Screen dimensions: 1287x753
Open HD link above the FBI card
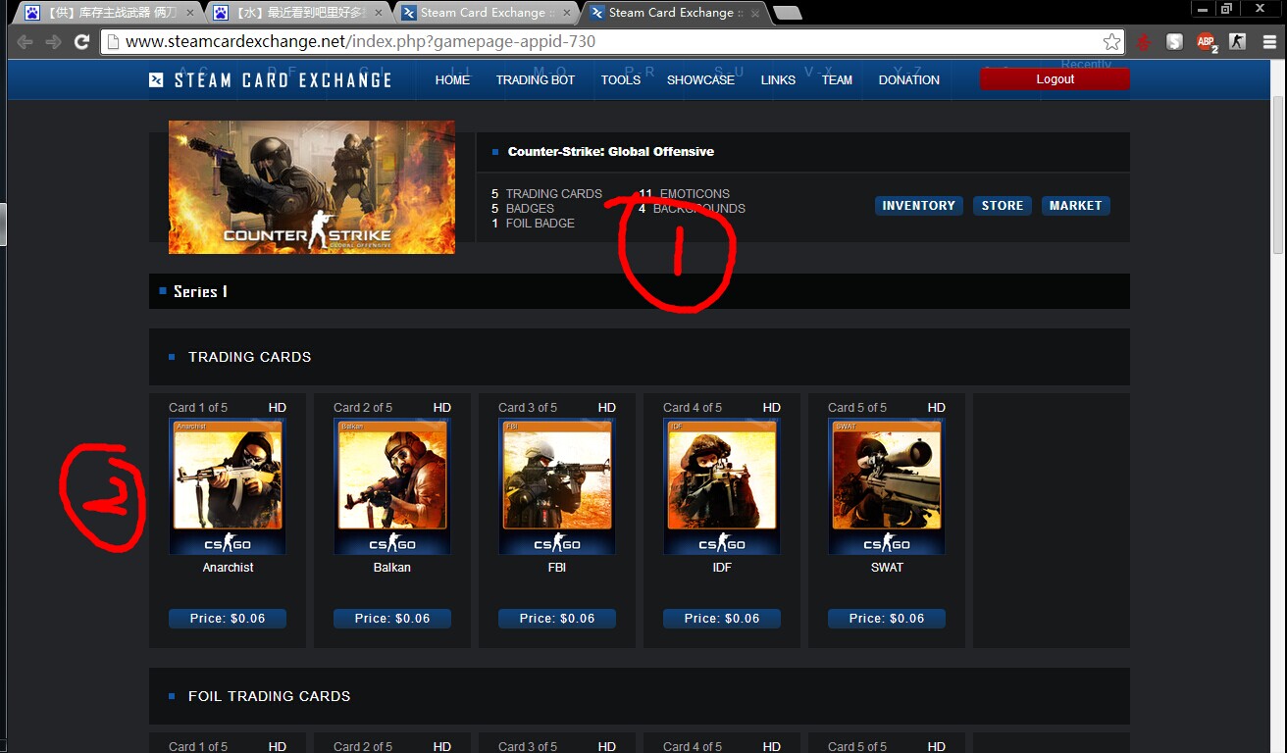point(607,408)
